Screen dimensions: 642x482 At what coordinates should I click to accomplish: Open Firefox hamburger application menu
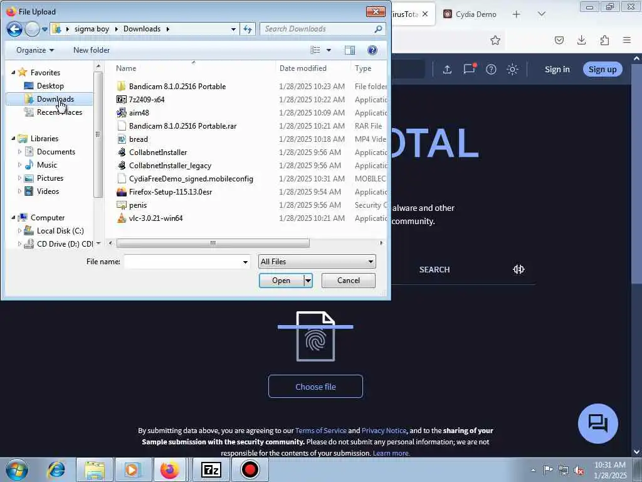tap(627, 40)
